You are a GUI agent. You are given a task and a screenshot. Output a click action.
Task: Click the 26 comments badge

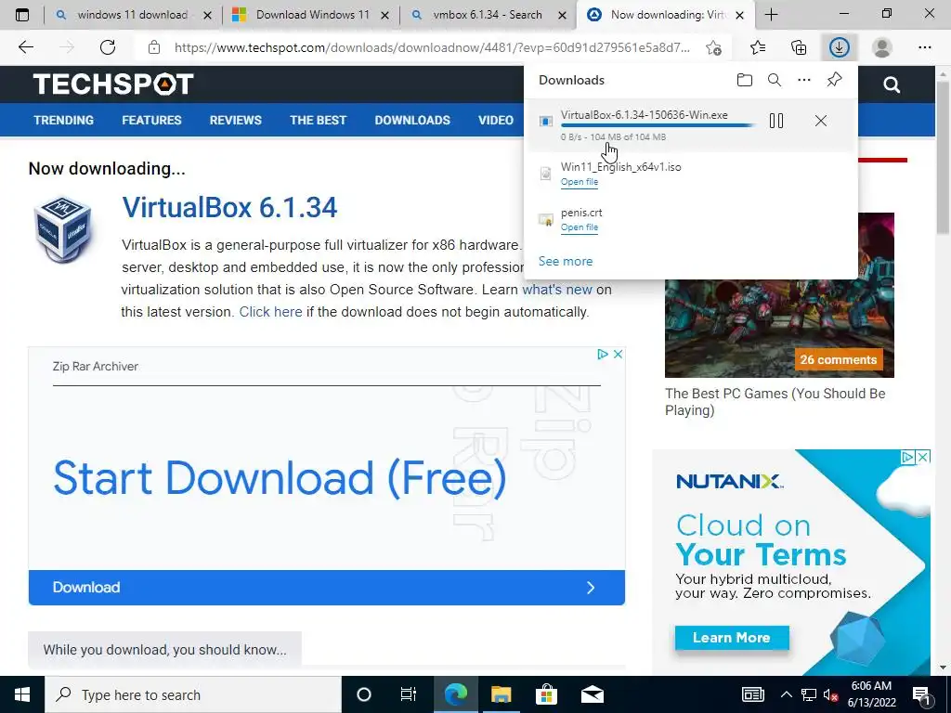tap(839, 360)
